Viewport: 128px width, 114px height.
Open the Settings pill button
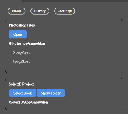point(65,11)
